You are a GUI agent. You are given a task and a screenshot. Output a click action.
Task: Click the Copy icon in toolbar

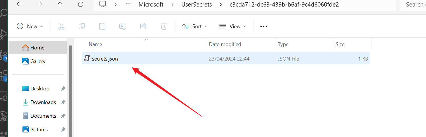point(82,26)
